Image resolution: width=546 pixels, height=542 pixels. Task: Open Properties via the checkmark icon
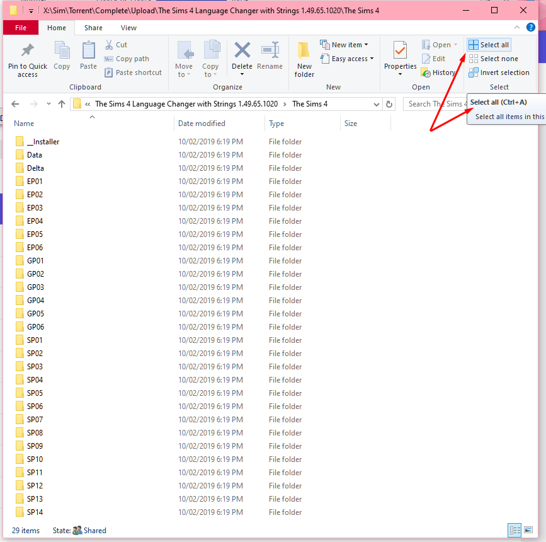pos(400,50)
